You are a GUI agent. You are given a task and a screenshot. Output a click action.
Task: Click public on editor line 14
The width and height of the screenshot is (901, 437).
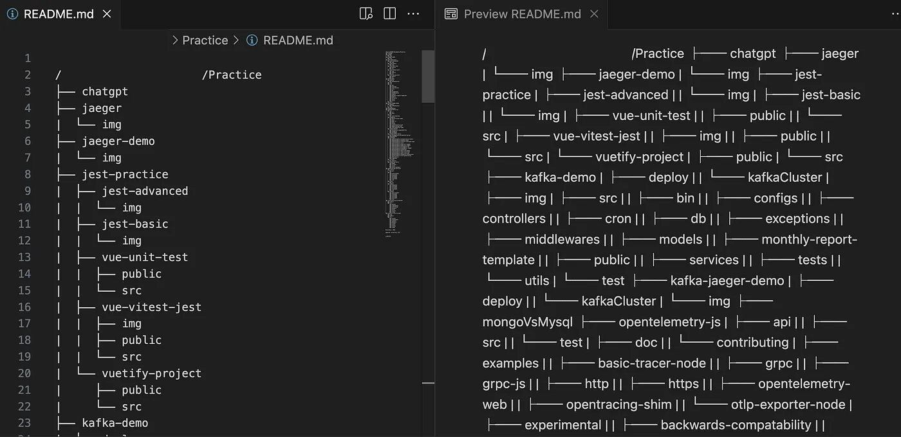(x=142, y=274)
